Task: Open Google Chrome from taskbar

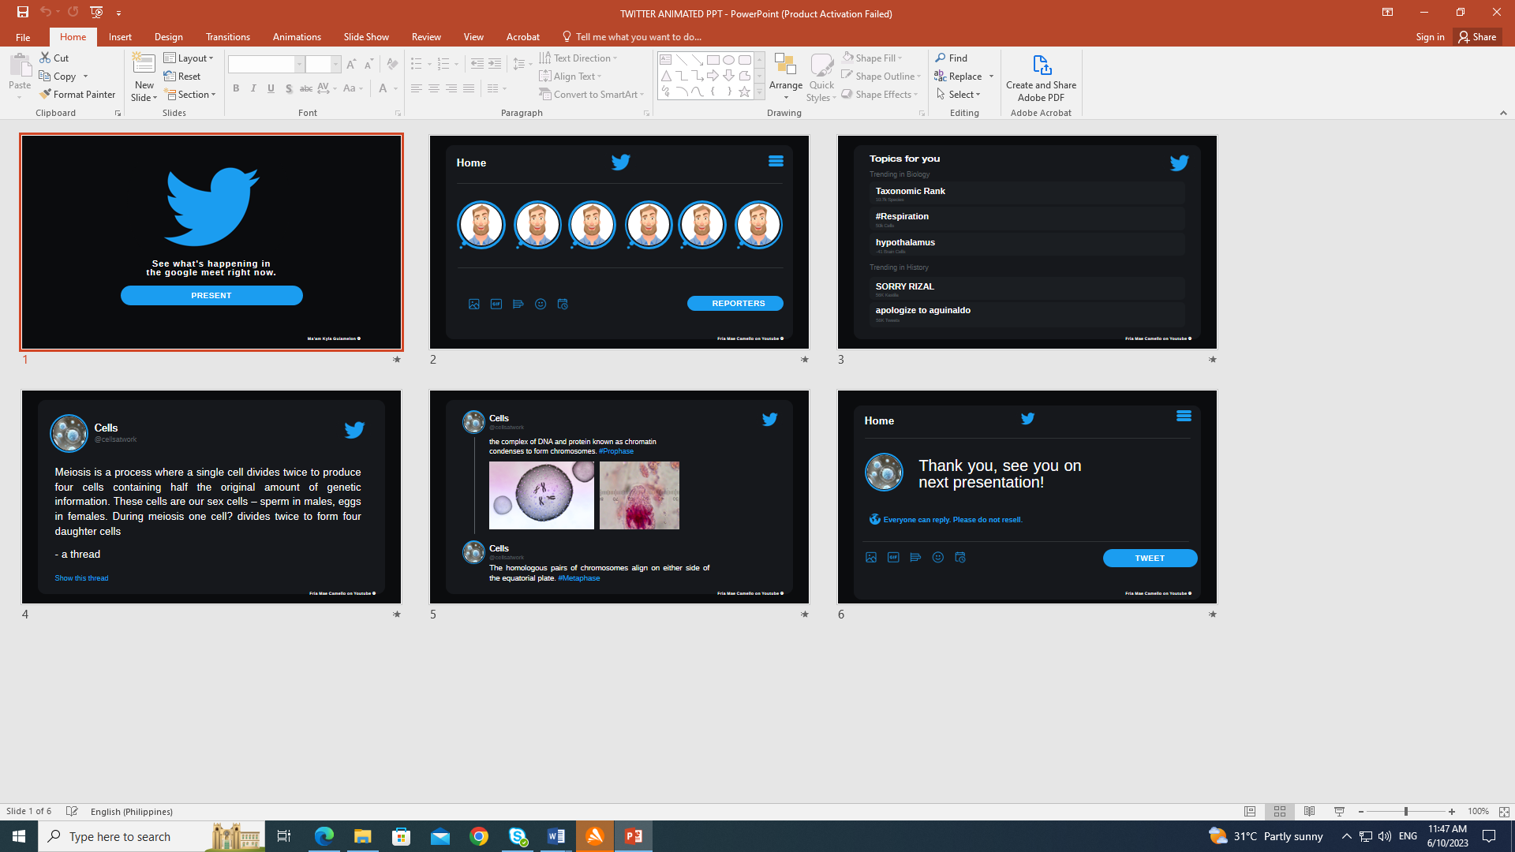Action: (478, 836)
